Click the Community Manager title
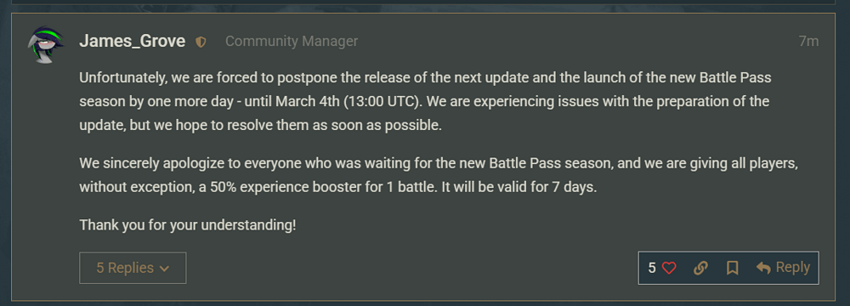850x306 pixels. (x=292, y=42)
